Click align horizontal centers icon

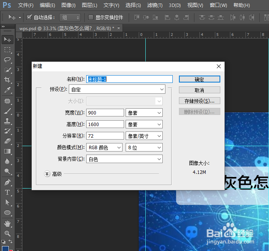click(177, 17)
